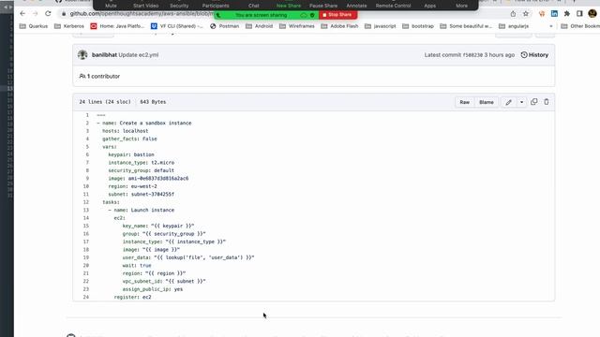600x337 pixels.
Task: Open Zoom Apps menu
Action: [429, 5]
